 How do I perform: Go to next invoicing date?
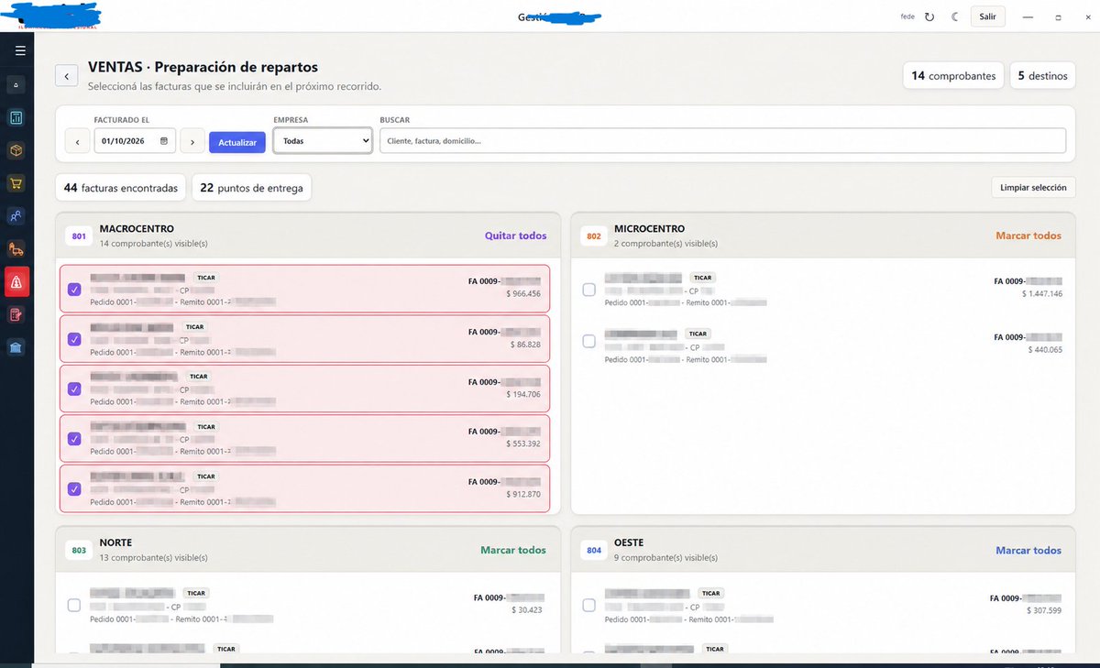pos(192,141)
